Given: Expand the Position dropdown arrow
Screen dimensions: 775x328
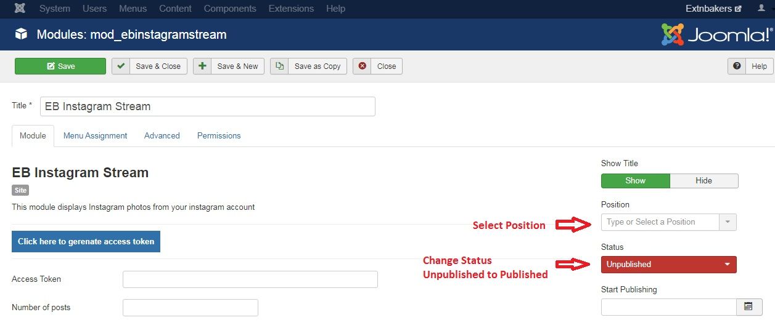Looking at the screenshot, I should pos(728,222).
